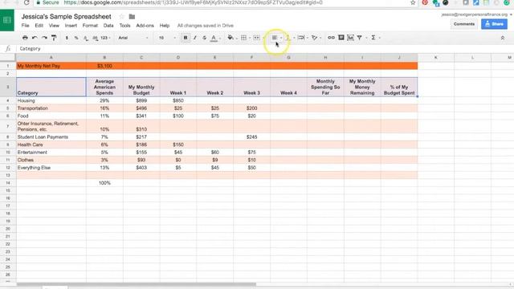Activate the Paint format tool
Screen dimensions: 514x289
[x=54, y=38]
